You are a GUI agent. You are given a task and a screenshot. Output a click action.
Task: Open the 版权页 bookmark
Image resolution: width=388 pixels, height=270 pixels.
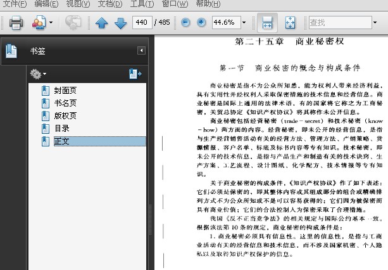65,115
